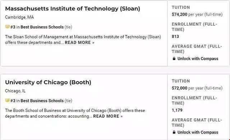Expand READ MORE for Booth description

108,116
